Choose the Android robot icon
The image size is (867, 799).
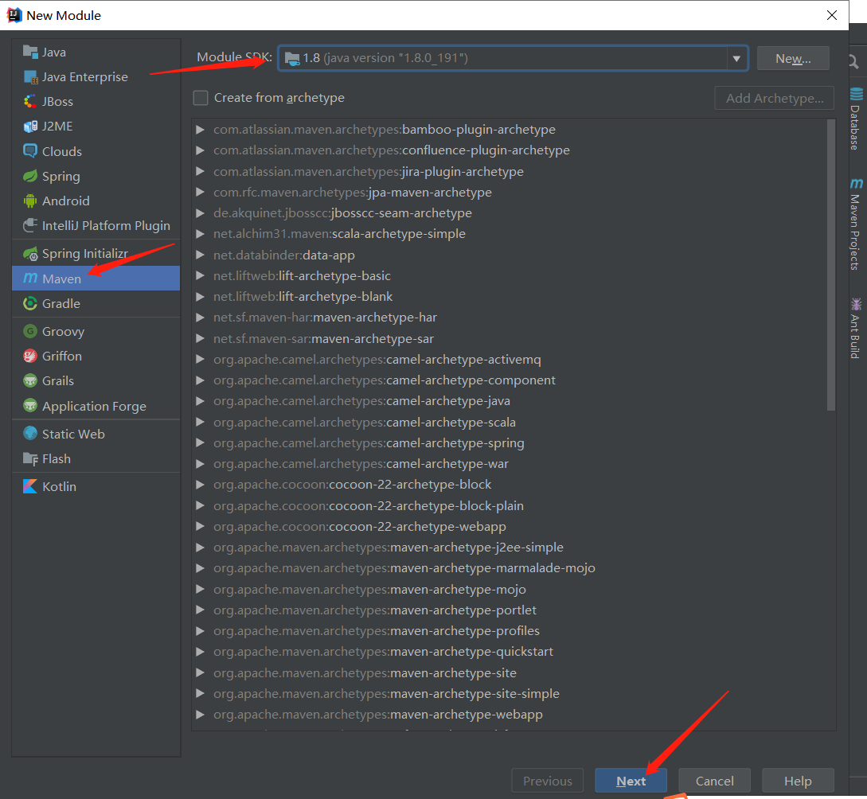[x=30, y=201]
